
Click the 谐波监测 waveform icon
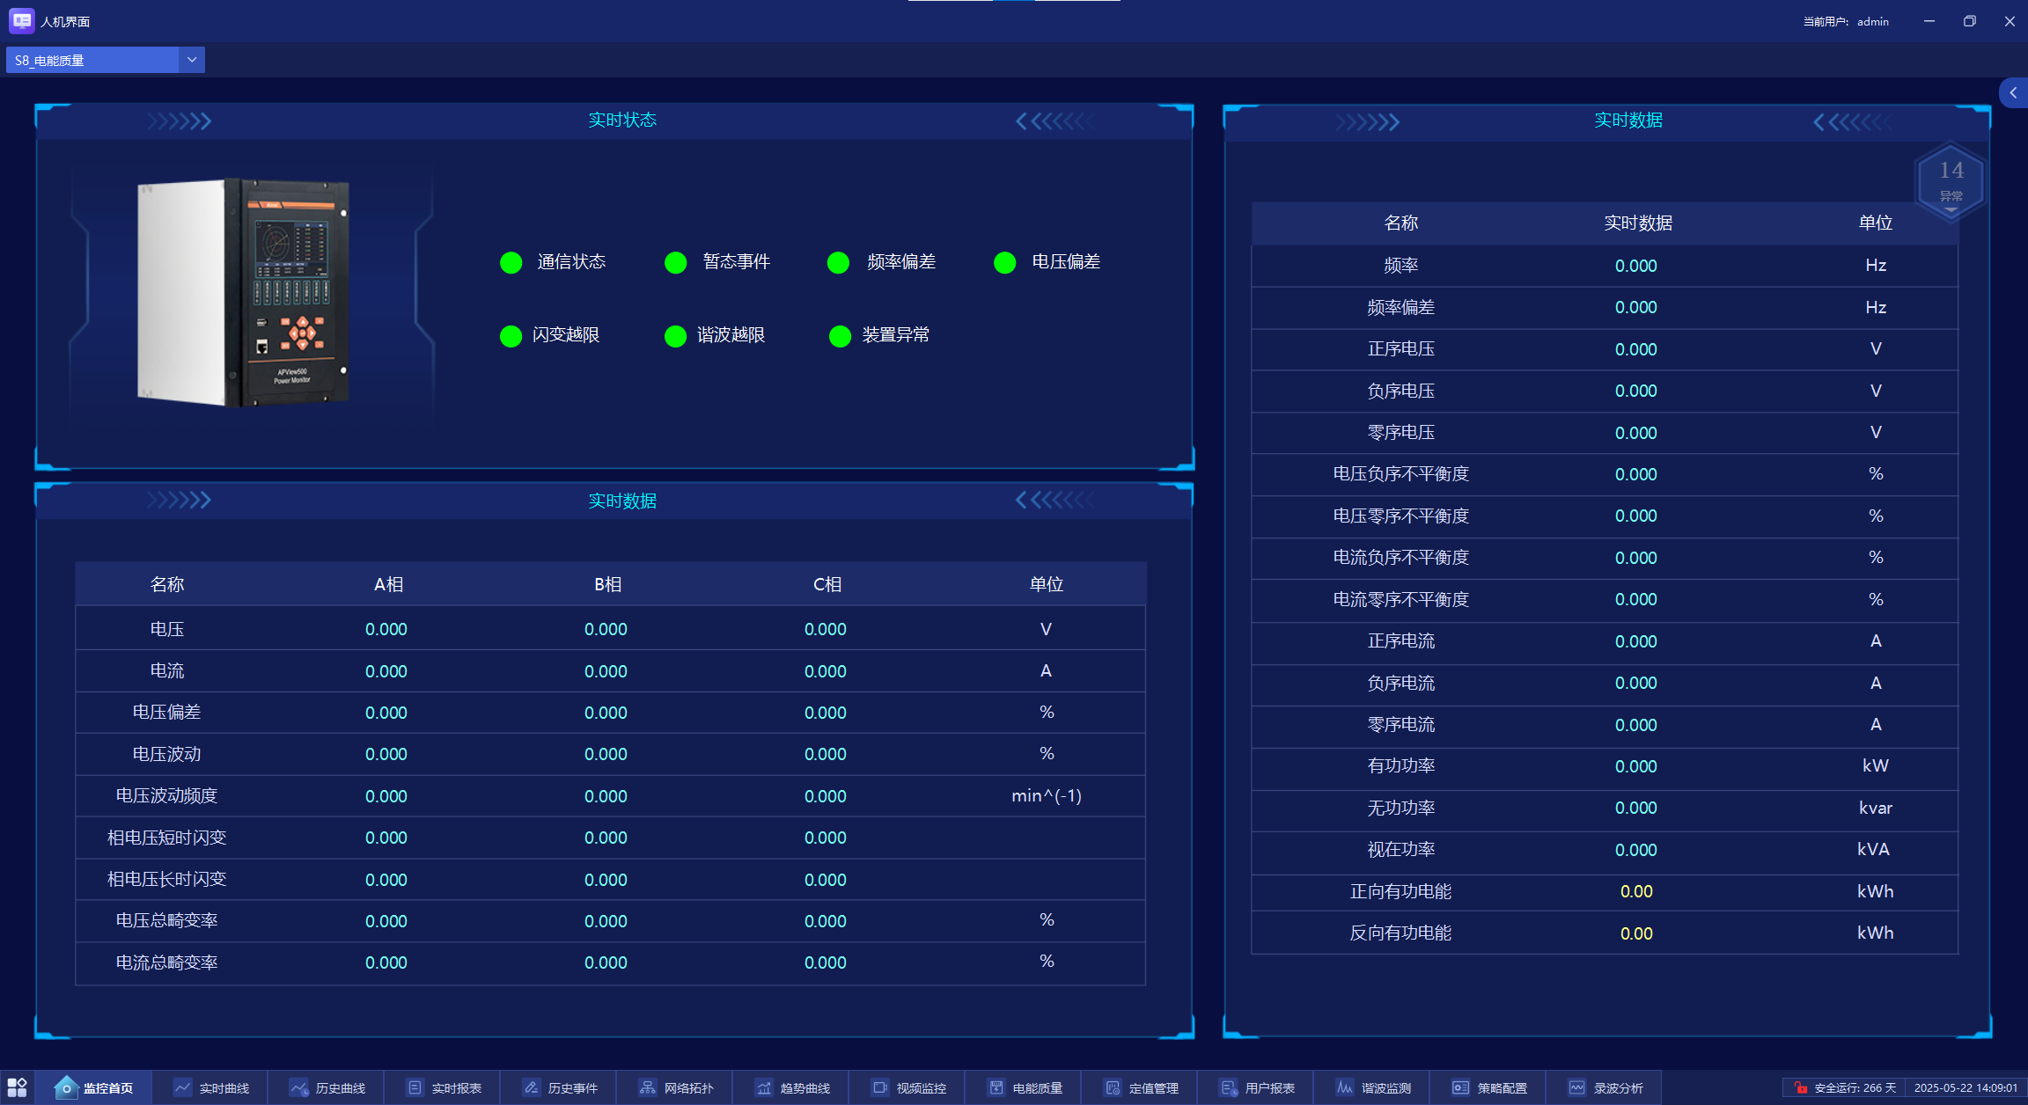(1344, 1087)
